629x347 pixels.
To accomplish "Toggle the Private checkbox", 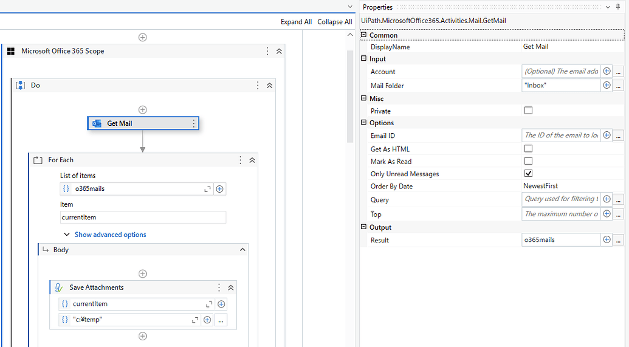I will tap(528, 111).
